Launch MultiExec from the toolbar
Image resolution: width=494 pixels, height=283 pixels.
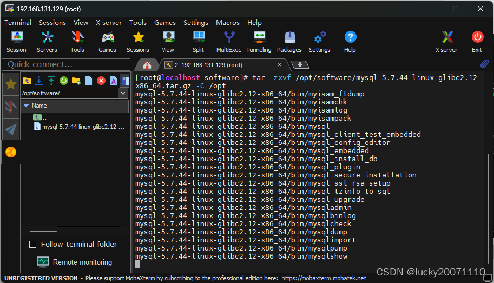coord(229,42)
